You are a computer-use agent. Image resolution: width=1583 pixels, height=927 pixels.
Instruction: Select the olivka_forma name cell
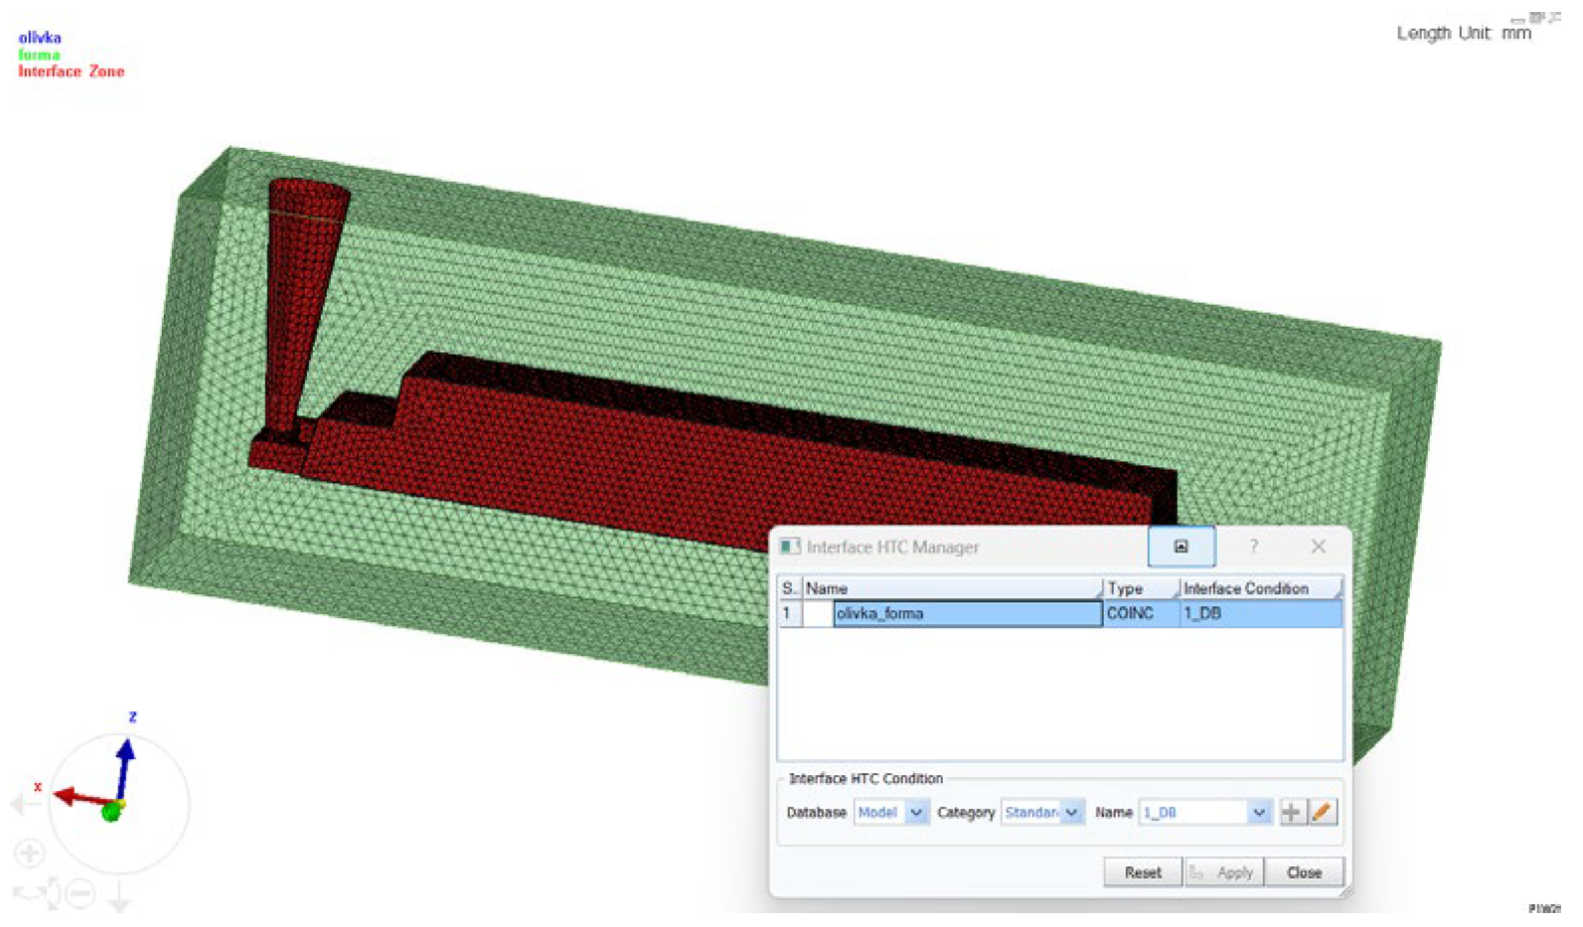tap(966, 614)
